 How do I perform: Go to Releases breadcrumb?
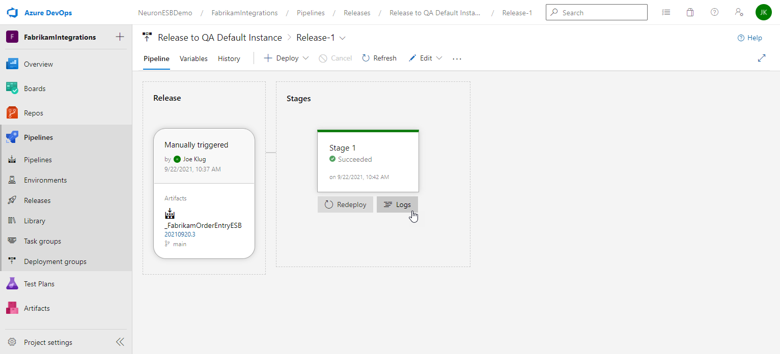pos(357,13)
